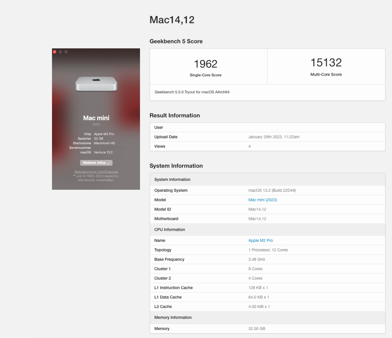Click Memory value 32.00 GB
The image size is (392, 338).
[x=257, y=329]
